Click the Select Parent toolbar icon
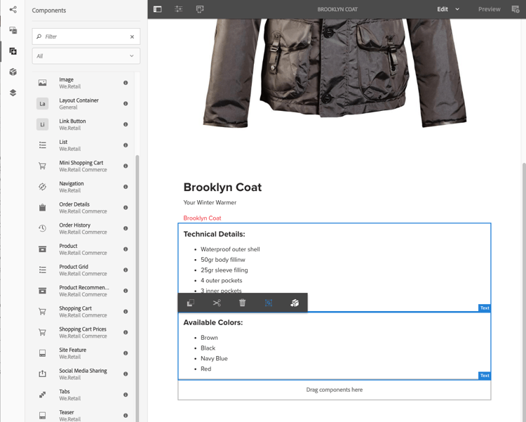The image size is (526, 422). pyautogui.click(x=269, y=303)
